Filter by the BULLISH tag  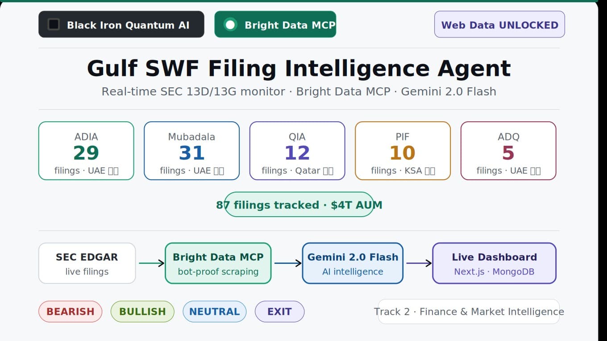142,312
